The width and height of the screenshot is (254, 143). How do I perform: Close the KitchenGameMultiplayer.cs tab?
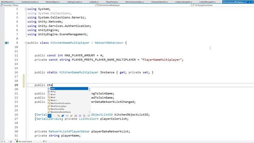(252, 2)
